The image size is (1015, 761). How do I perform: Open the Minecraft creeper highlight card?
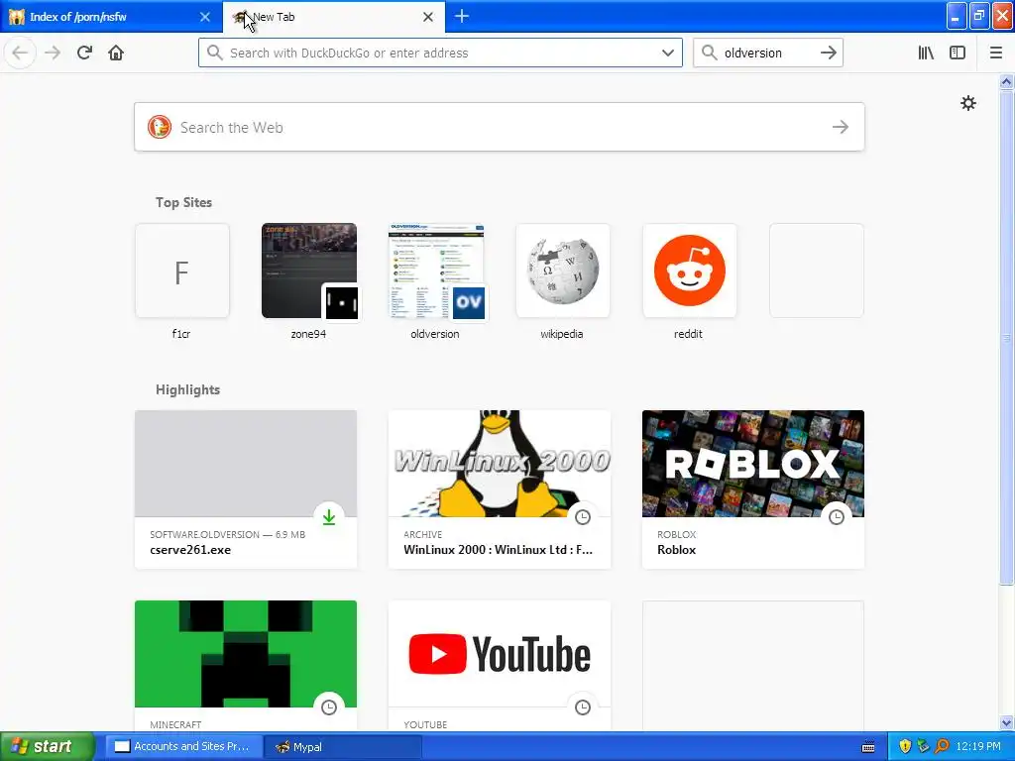(246, 665)
